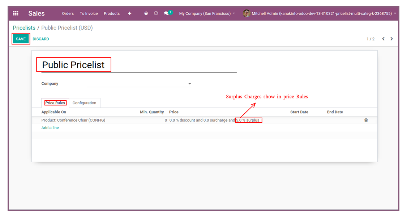407x219 pixels.
Task: Click the plus icon in top menu
Action: (129, 13)
